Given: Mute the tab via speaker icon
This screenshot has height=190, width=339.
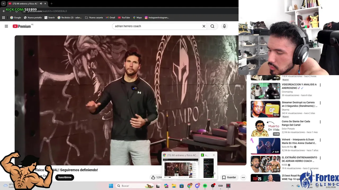Looking at the screenshot, I should pyautogui.click(x=41, y=3).
